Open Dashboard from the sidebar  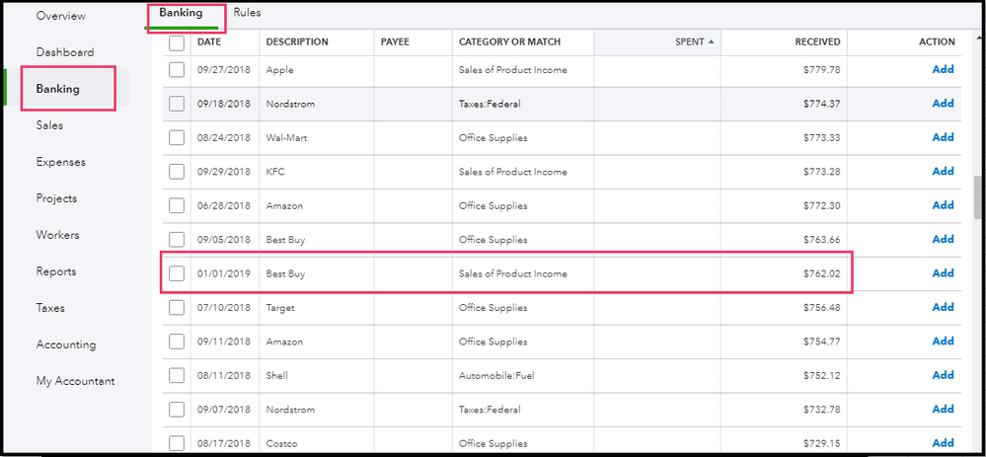click(x=65, y=52)
